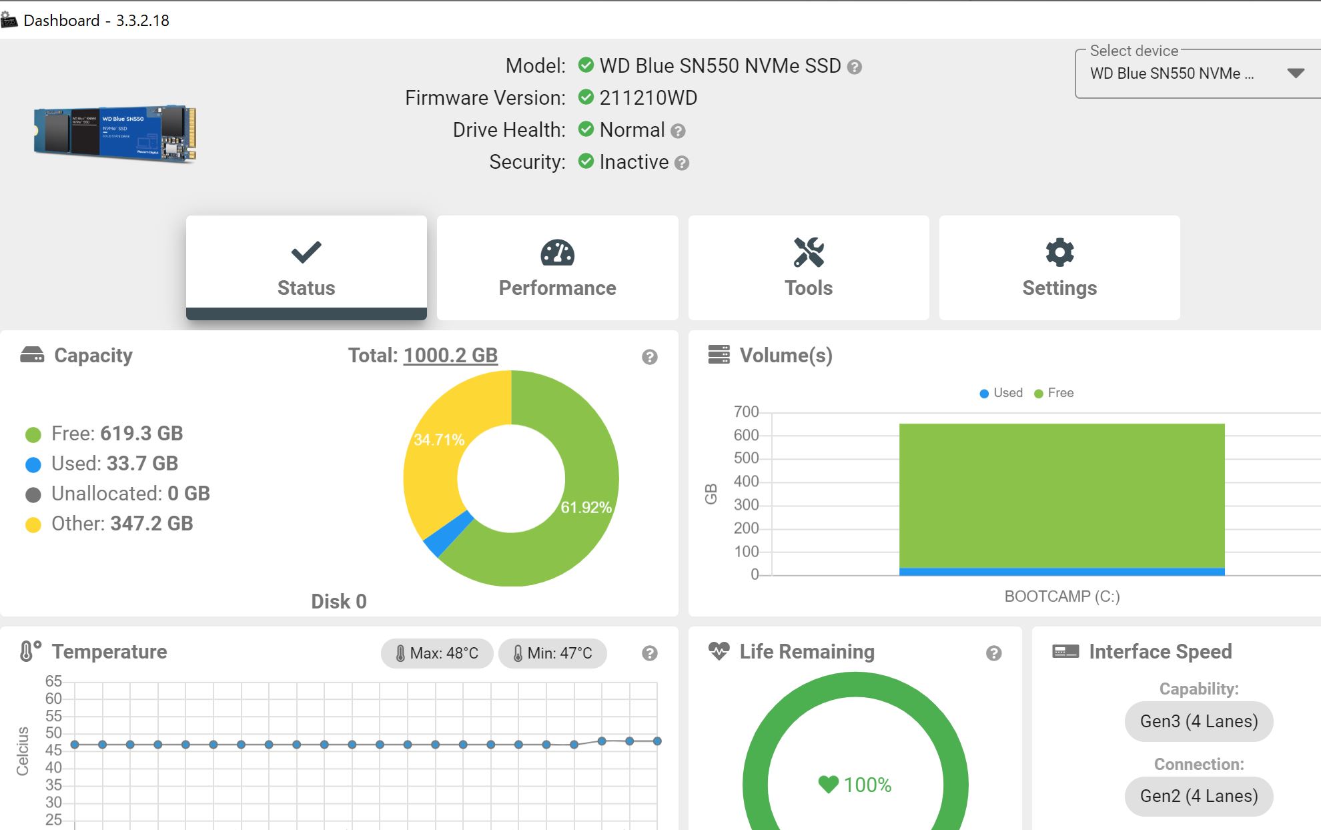1321x830 pixels.
Task: Click the Tools wrench icon
Action: (808, 252)
